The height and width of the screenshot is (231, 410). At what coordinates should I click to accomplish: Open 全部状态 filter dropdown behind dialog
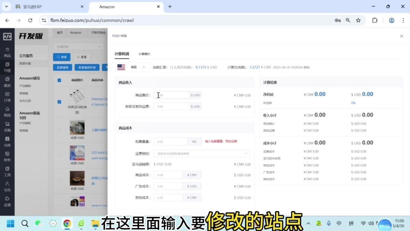coord(78,47)
